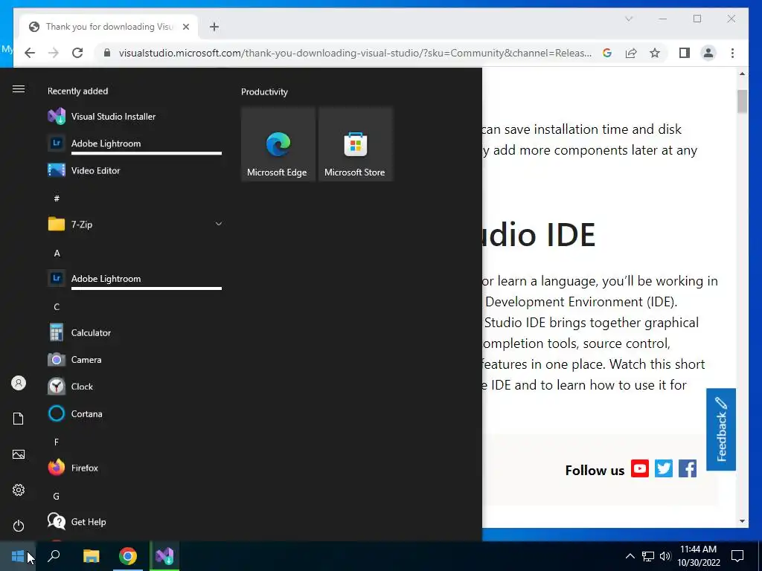This screenshot has height=571, width=762.
Task: Open Cortana
Action: 135,413
